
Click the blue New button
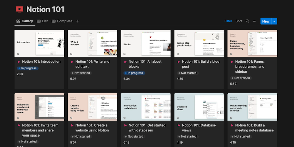[266, 21]
